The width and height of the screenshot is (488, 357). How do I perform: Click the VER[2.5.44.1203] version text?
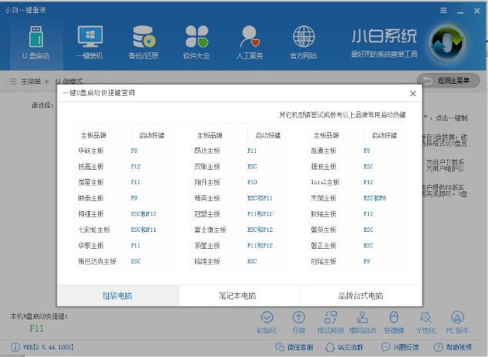[48, 347]
